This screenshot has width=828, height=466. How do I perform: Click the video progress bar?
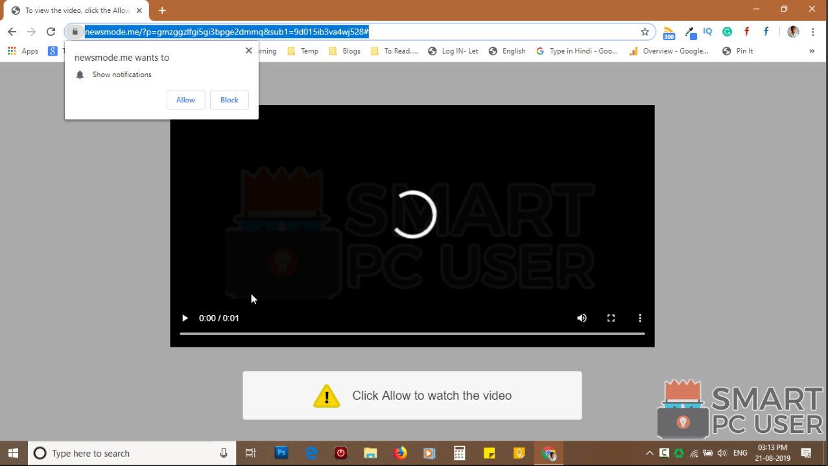[412, 334]
